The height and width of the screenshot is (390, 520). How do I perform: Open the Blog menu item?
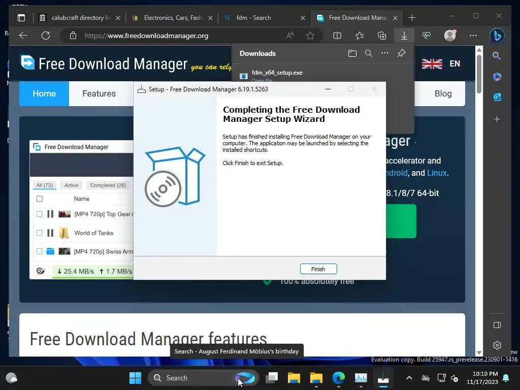click(x=443, y=93)
